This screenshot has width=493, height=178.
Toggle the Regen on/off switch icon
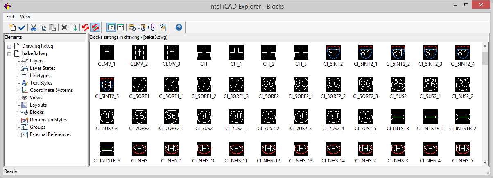click(x=95, y=27)
